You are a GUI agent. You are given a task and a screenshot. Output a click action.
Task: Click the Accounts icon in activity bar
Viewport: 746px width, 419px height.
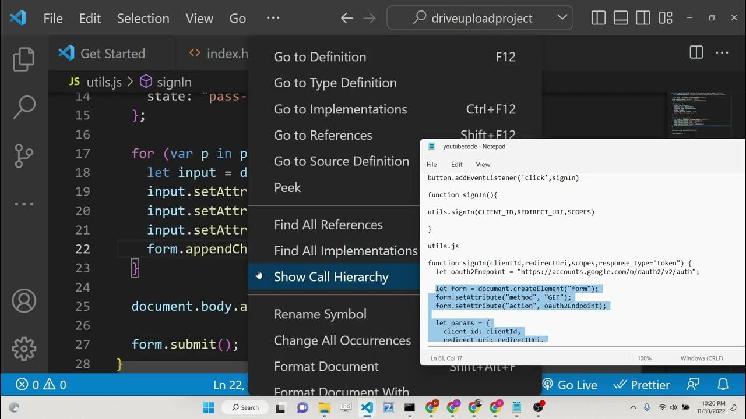pyautogui.click(x=24, y=301)
